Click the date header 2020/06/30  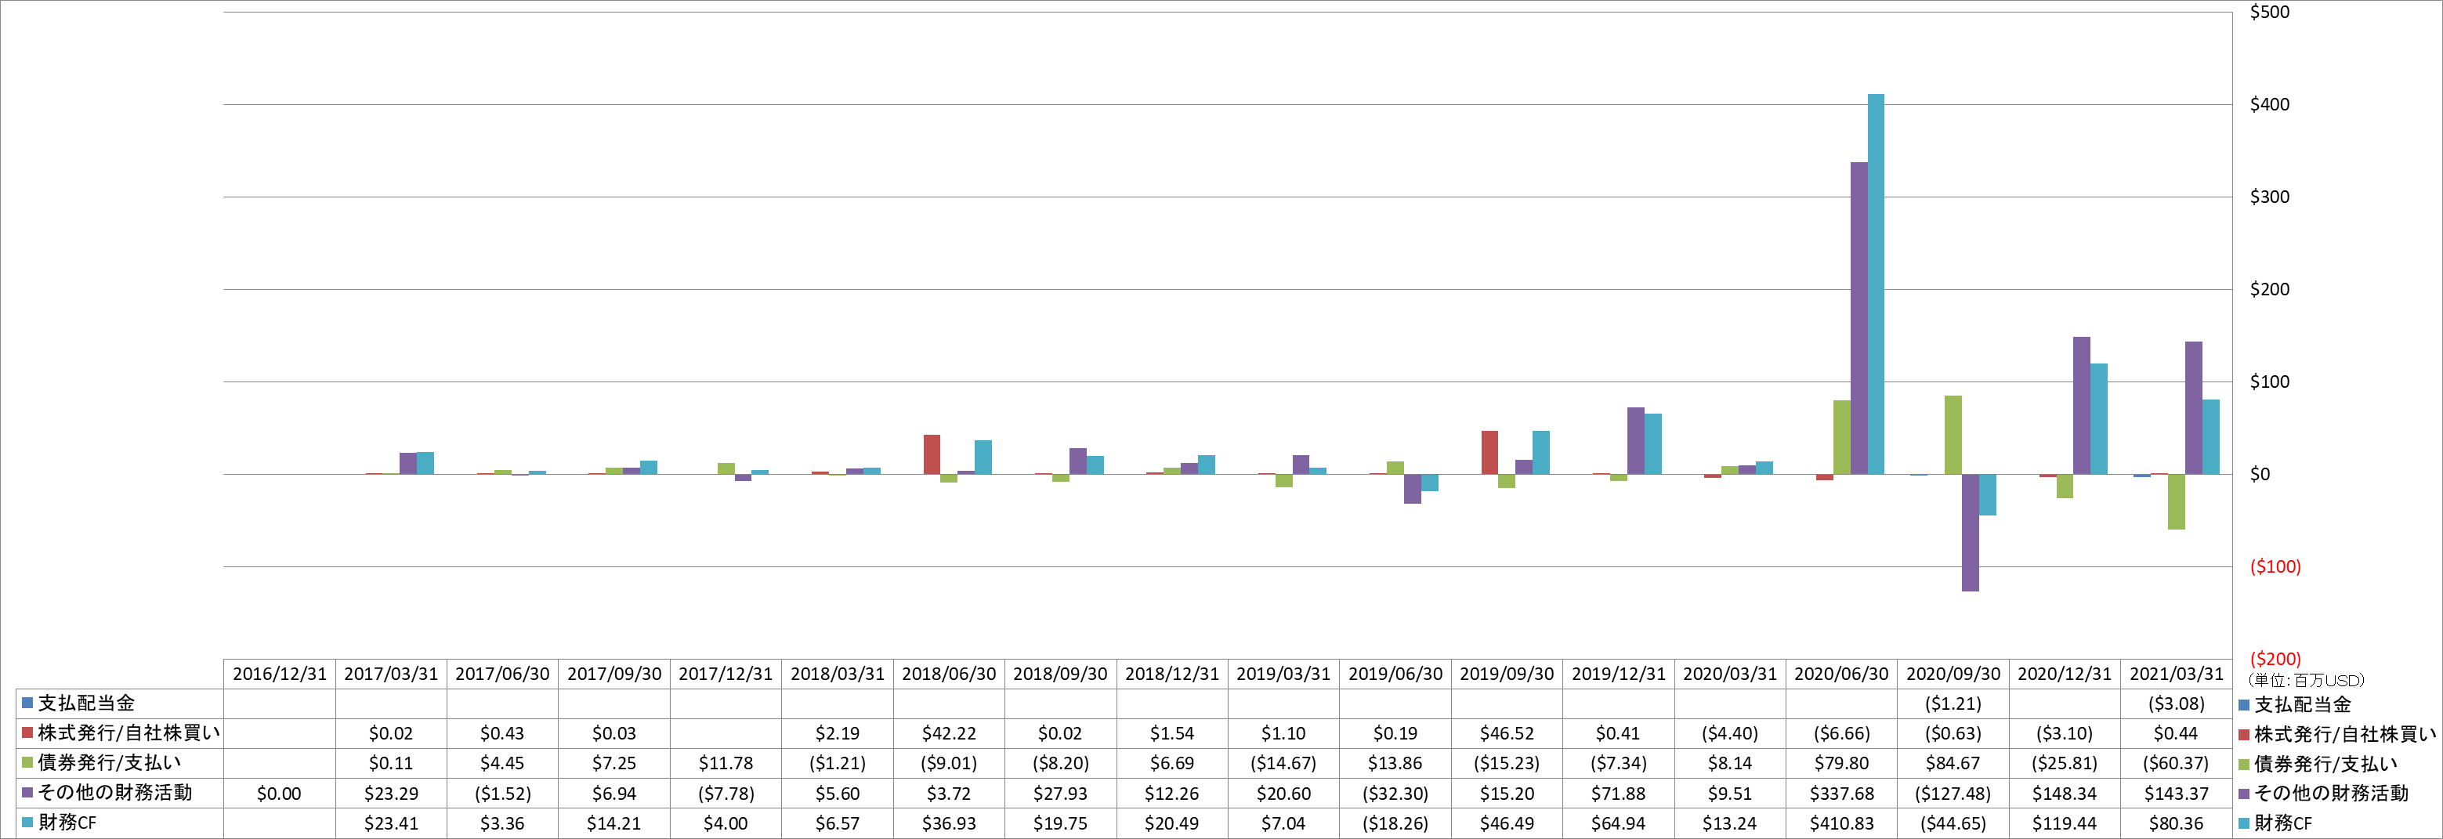(1842, 674)
